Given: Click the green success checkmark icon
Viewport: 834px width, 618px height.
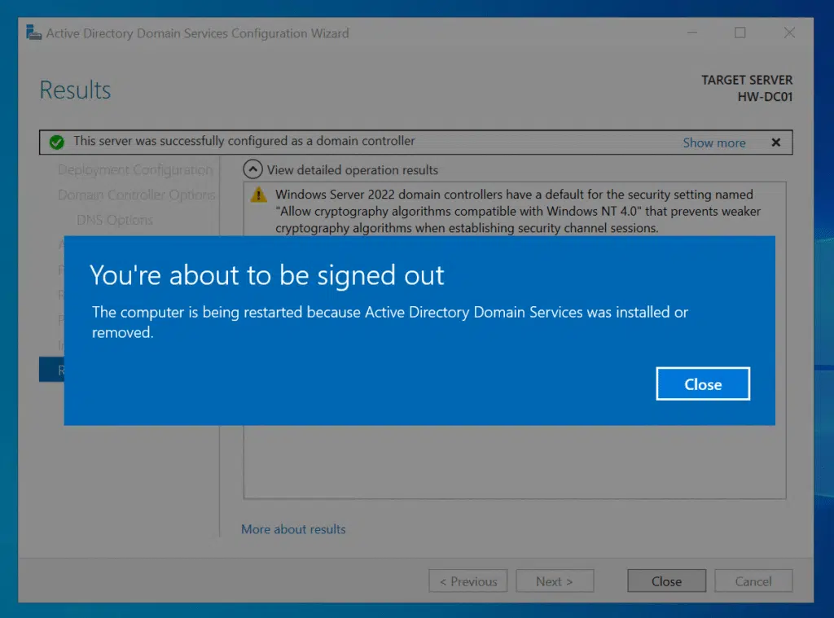Looking at the screenshot, I should [56, 142].
